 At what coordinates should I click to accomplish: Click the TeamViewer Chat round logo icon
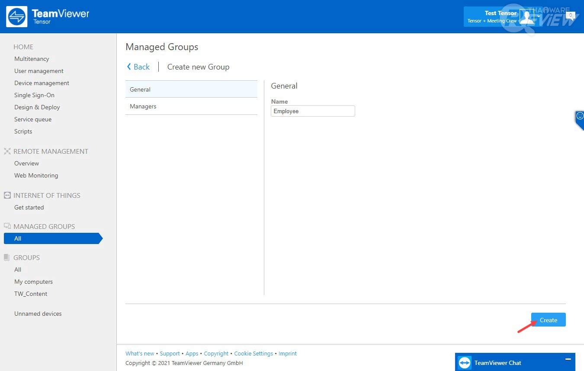coord(465,362)
